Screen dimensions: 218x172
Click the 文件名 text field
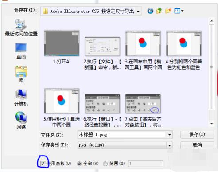(x=122, y=135)
